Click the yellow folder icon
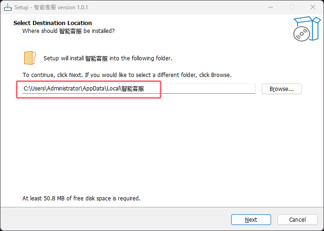This screenshot has height=231, width=324. click(29, 58)
